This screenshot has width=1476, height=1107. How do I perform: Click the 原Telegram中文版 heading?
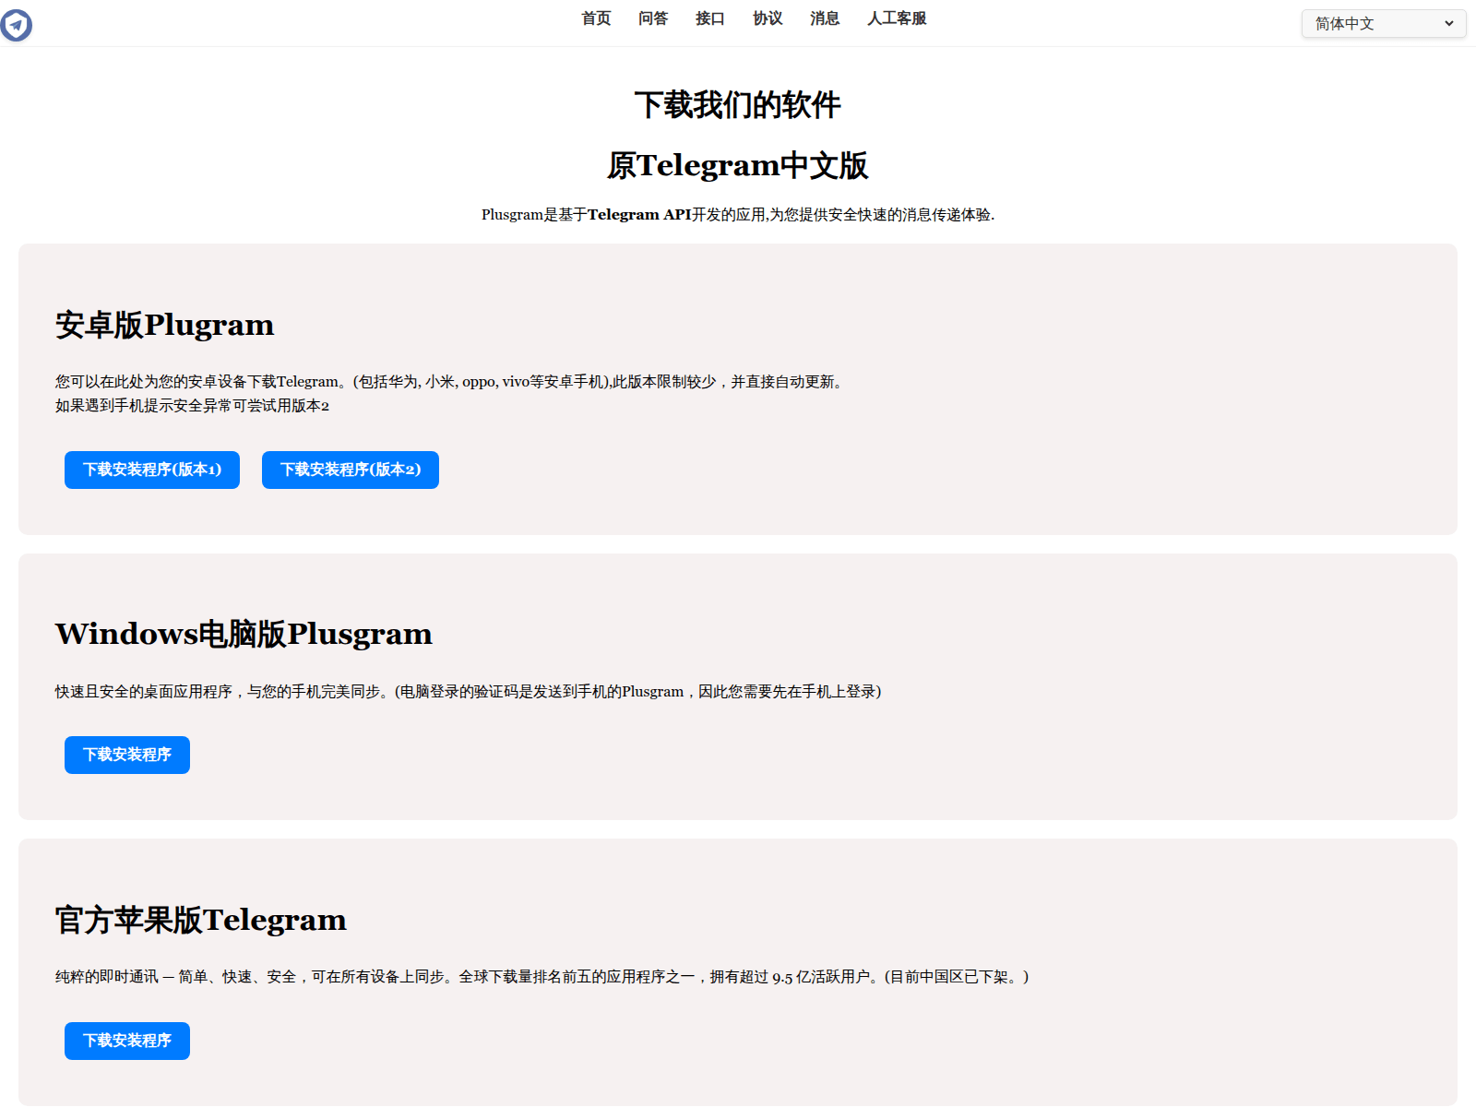pos(738,165)
